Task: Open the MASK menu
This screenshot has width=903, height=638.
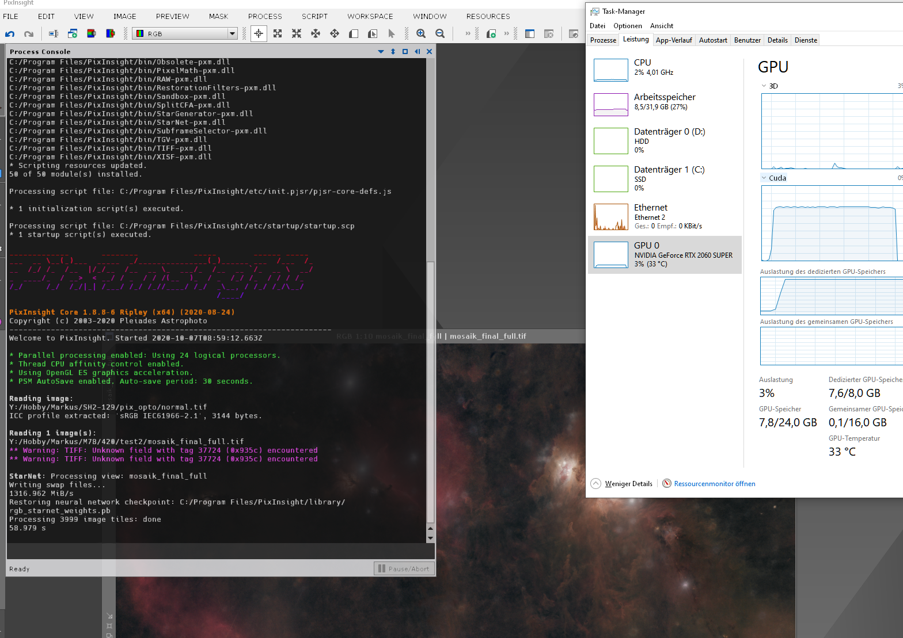Action: [x=218, y=16]
